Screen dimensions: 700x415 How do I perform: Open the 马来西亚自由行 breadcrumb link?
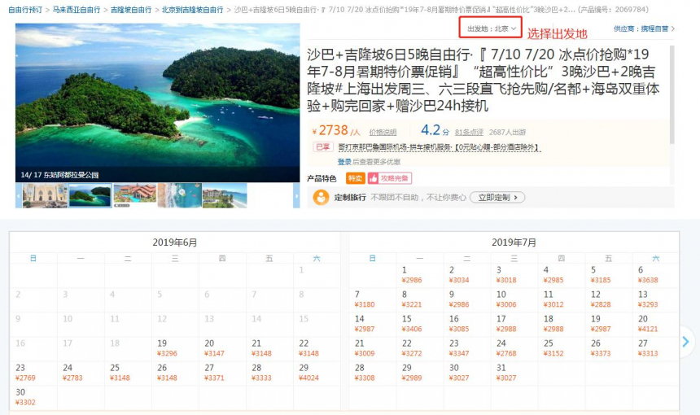[77, 10]
